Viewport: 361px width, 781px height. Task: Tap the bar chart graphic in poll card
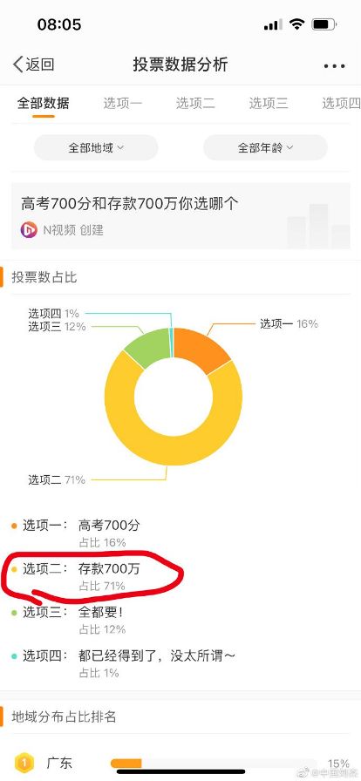(x=318, y=226)
